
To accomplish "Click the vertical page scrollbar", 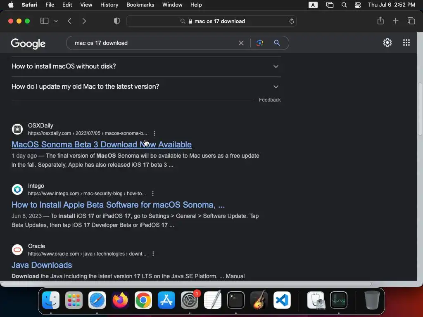I will (420, 109).
